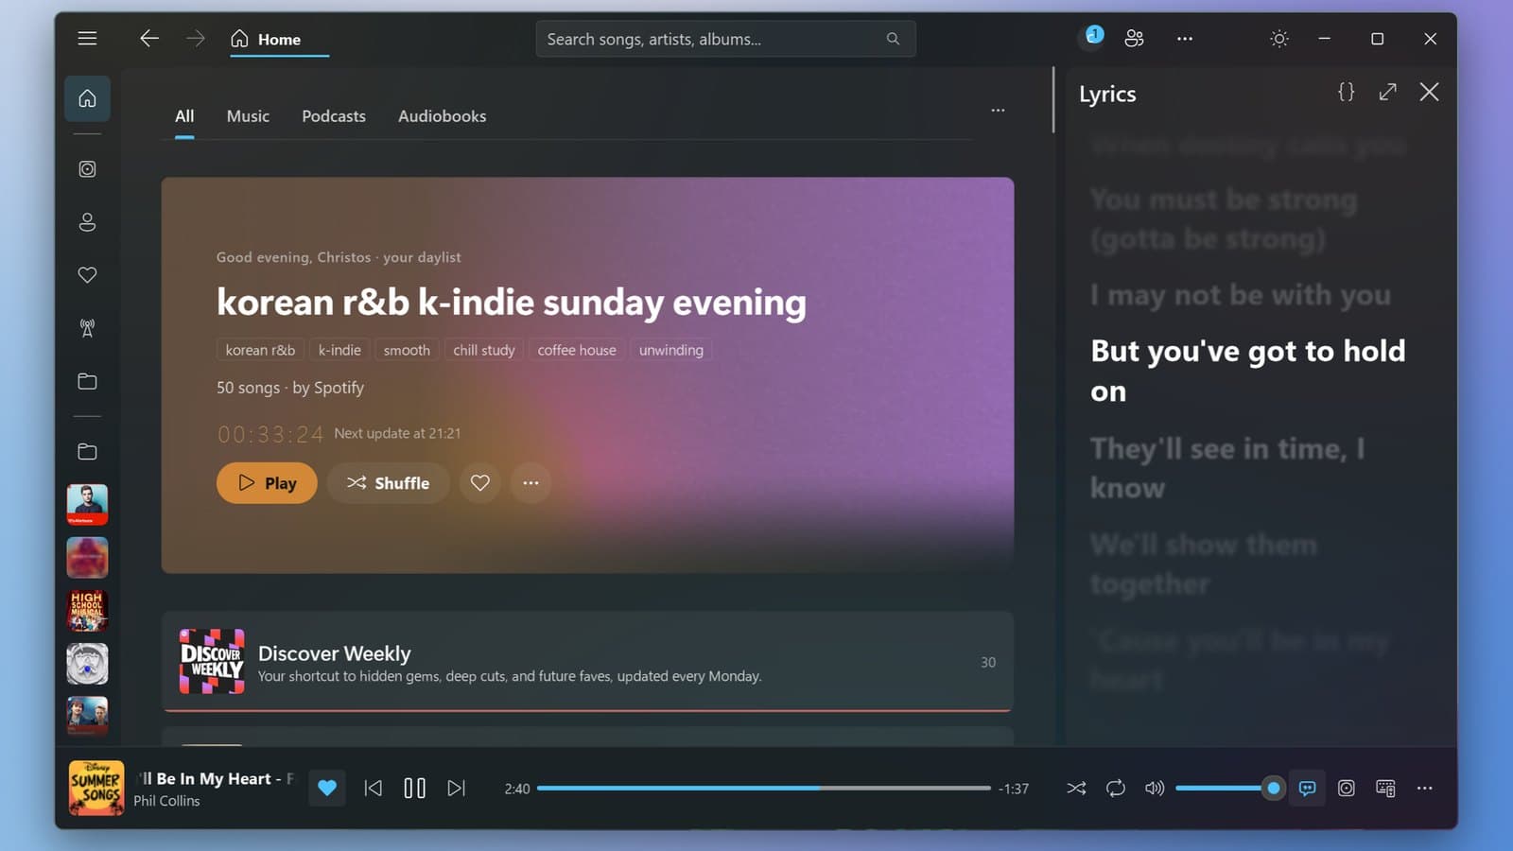
Task: Click the k-indie tag
Action: pyautogui.click(x=339, y=350)
